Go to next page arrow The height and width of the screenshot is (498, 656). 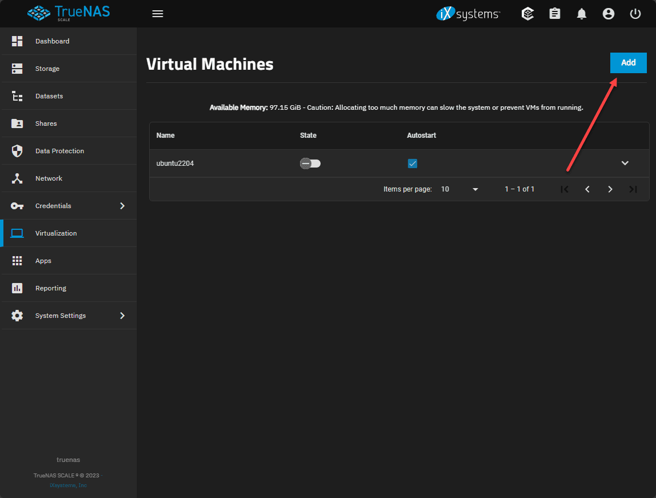coord(610,189)
